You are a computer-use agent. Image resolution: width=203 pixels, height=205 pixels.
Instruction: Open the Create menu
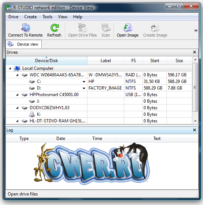click(30, 17)
